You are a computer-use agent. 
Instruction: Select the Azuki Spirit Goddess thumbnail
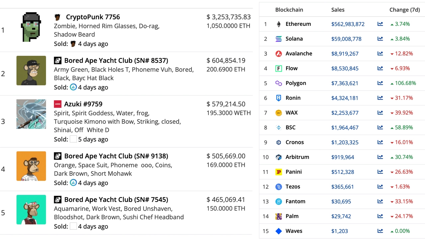tap(31, 114)
